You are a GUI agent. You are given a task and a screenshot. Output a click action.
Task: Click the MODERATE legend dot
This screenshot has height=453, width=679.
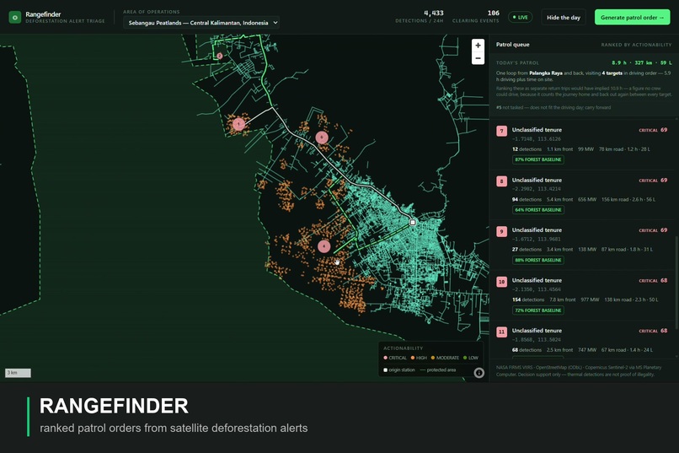point(433,358)
